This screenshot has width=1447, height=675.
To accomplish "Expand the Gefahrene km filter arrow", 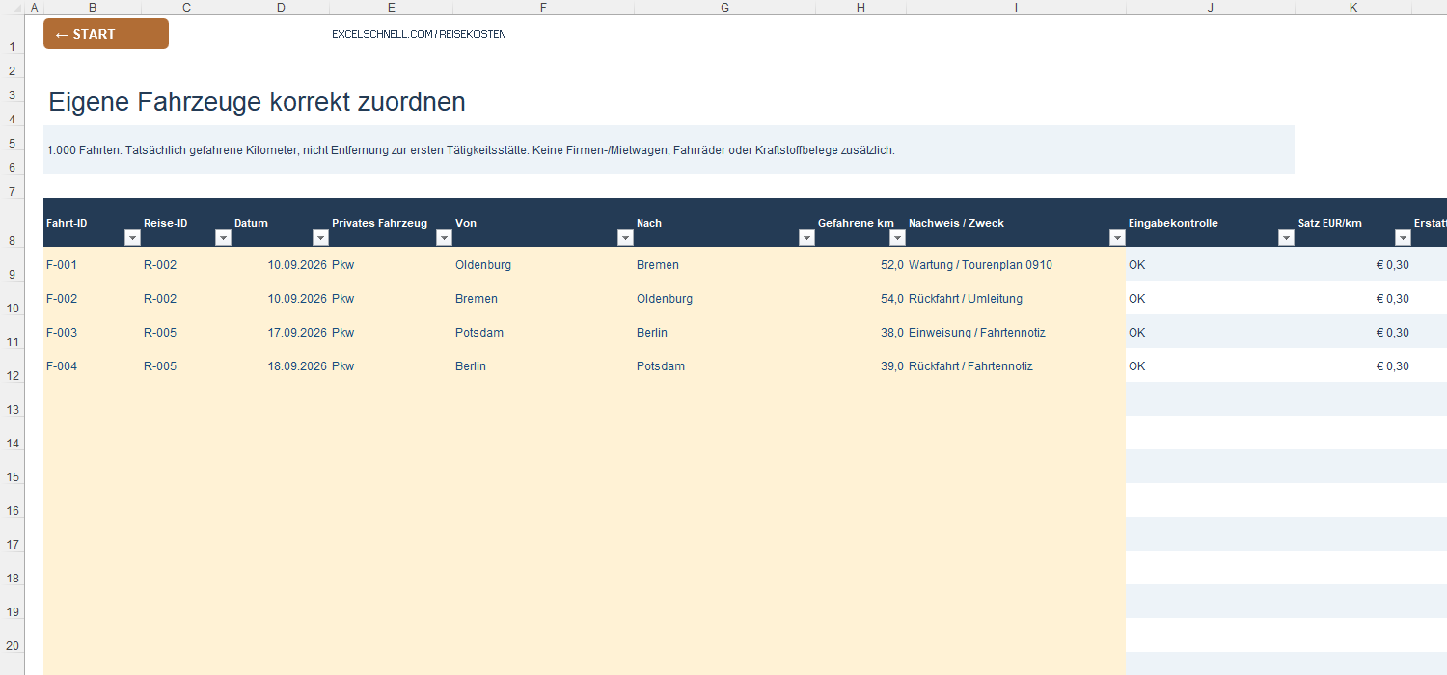I will [897, 238].
